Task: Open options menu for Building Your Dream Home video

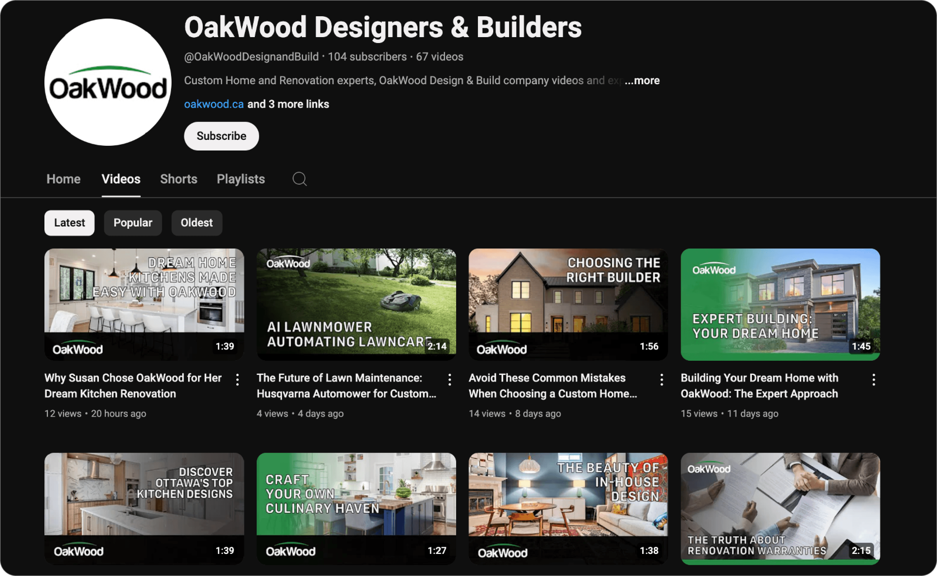Action: pyautogui.click(x=873, y=379)
